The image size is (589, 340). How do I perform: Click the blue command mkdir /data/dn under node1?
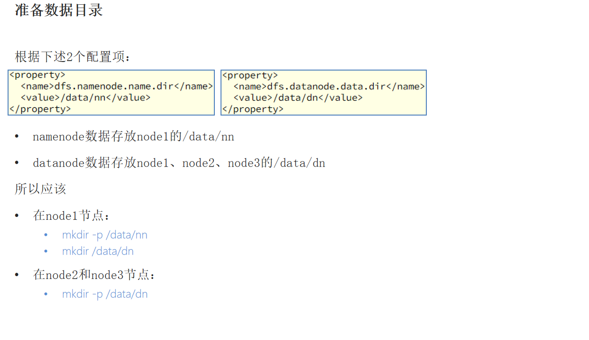click(98, 251)
